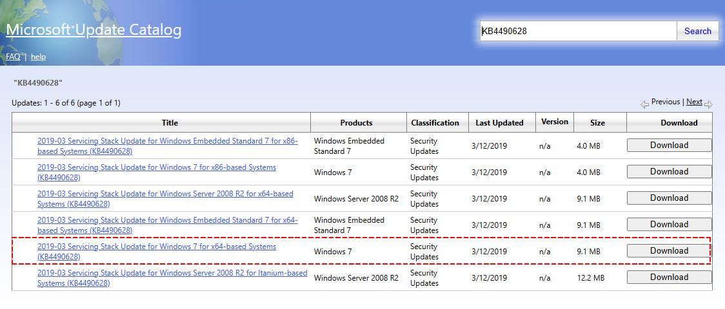Go to Next results page
Image resolution: width=725 pixels, height=309 pixels.
[694, 102]
